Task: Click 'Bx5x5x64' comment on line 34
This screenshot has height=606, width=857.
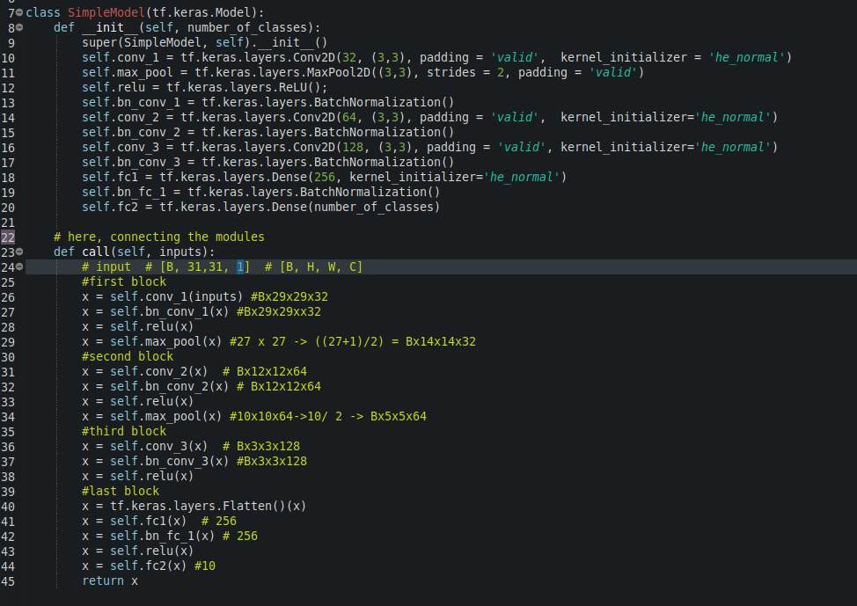Action: [x=399, y=416]
